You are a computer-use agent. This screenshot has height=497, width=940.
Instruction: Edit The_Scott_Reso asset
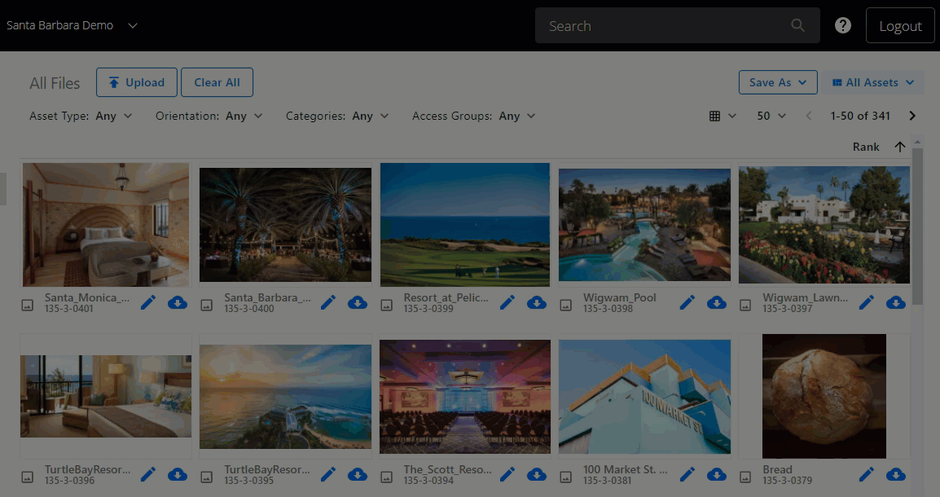pos(507,475)
